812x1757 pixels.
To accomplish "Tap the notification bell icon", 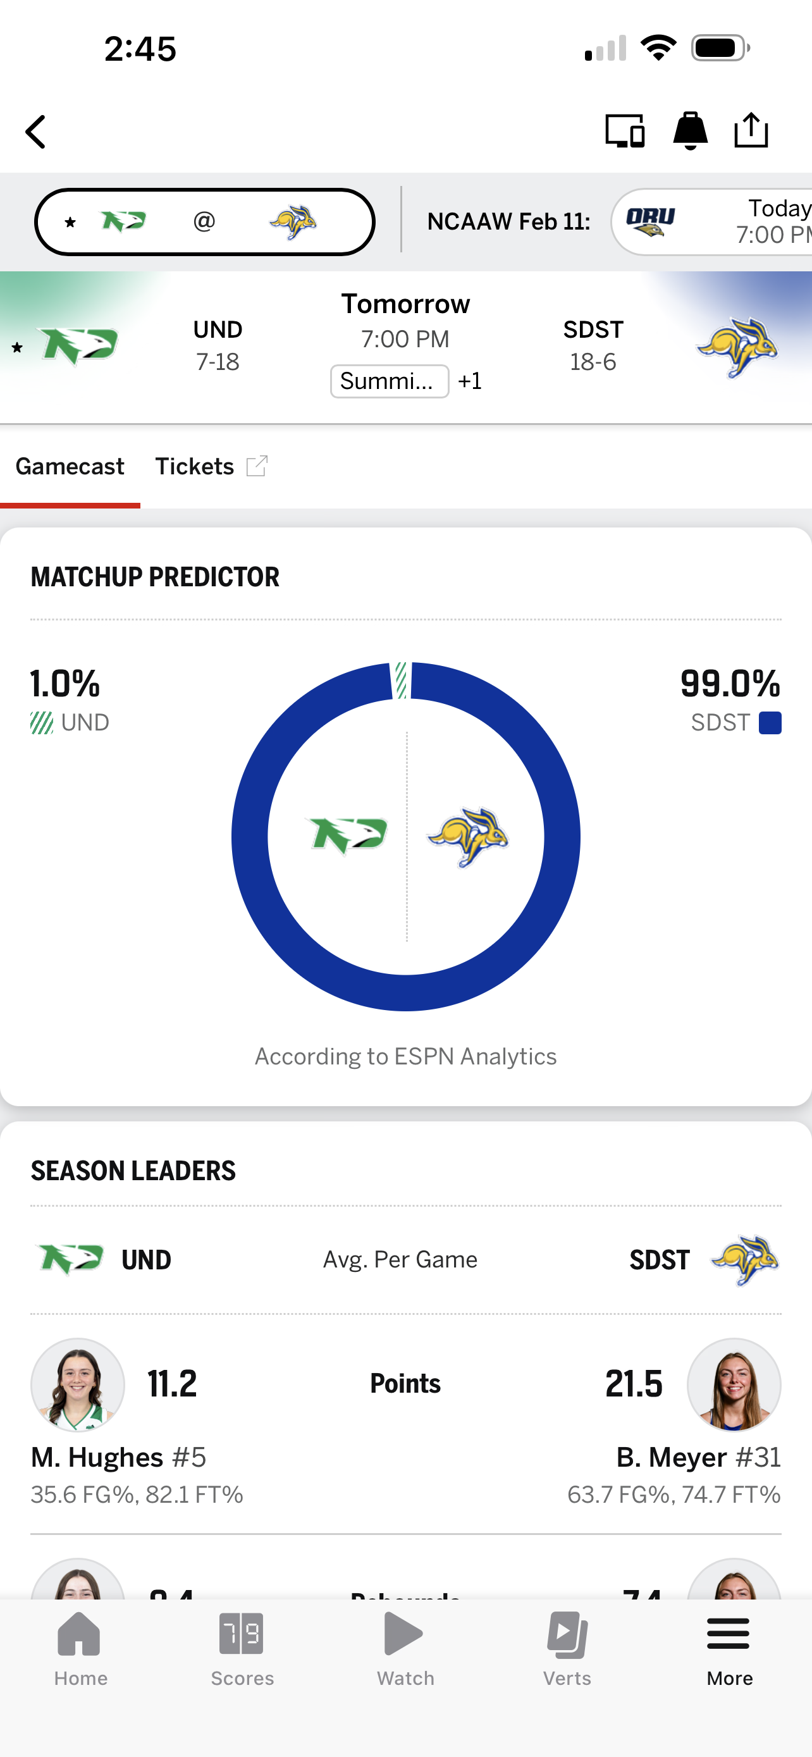I will click(x=690, y=130).
